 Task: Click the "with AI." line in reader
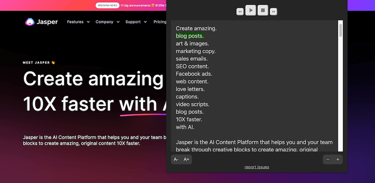(x=185, y=127)
